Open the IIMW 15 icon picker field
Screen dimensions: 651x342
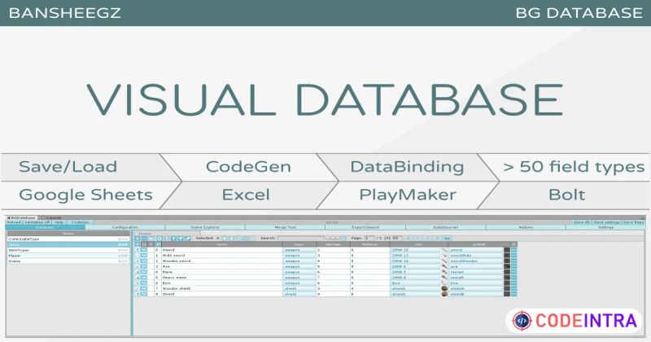click(415, 250)
